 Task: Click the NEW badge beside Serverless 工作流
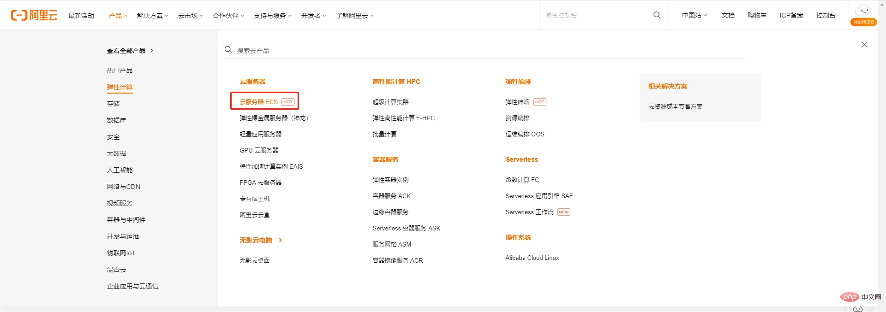(563, 212)
